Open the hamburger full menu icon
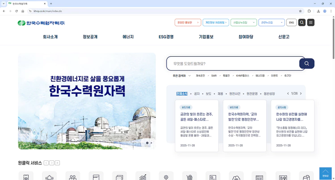The image size is (335, 180). pos(311,22)
